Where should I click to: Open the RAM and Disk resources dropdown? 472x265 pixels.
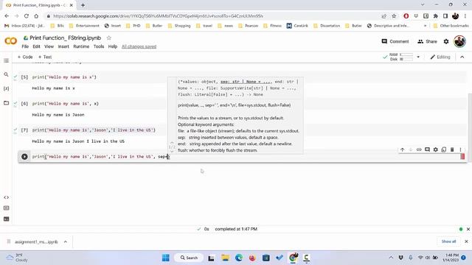click(x=418, y=57)
